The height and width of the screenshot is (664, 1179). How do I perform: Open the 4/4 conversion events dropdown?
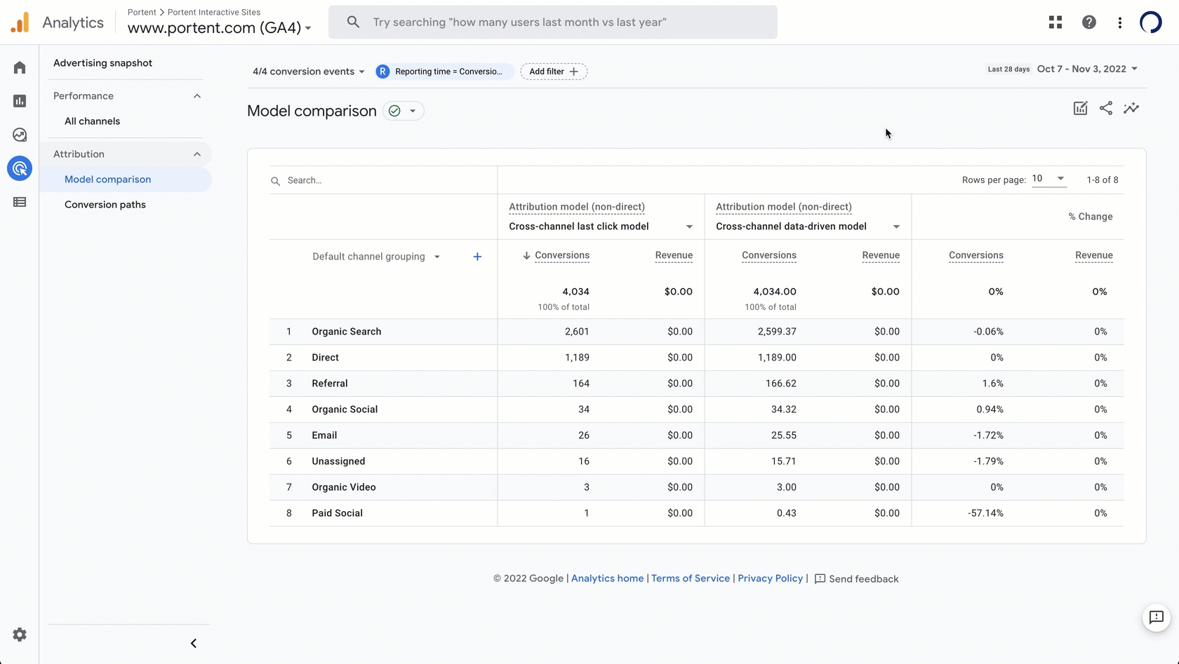point(309,72)
